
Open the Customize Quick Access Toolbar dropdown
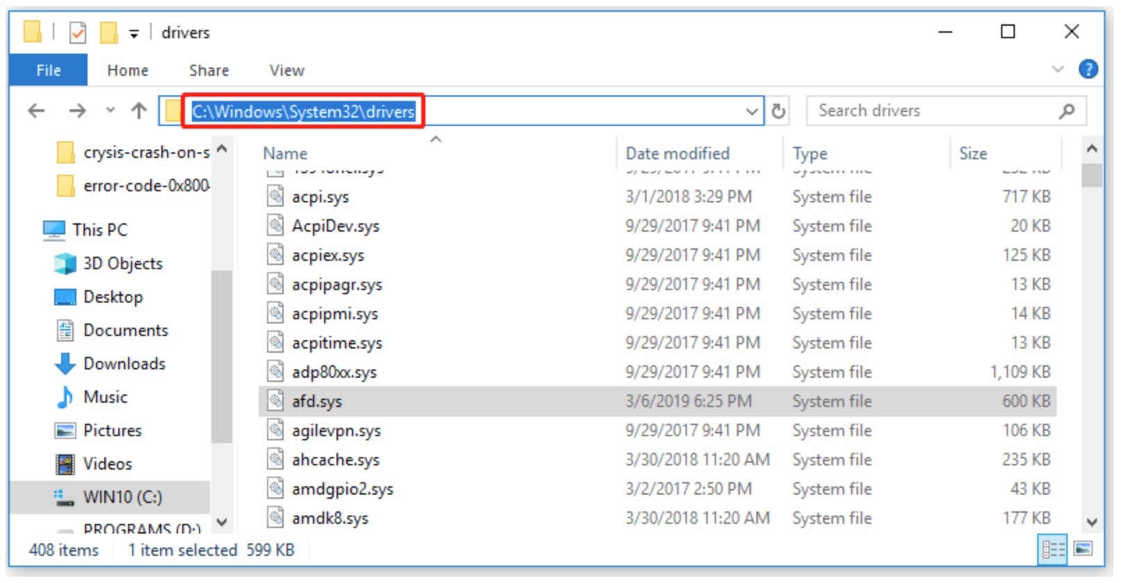coord(133,33)
